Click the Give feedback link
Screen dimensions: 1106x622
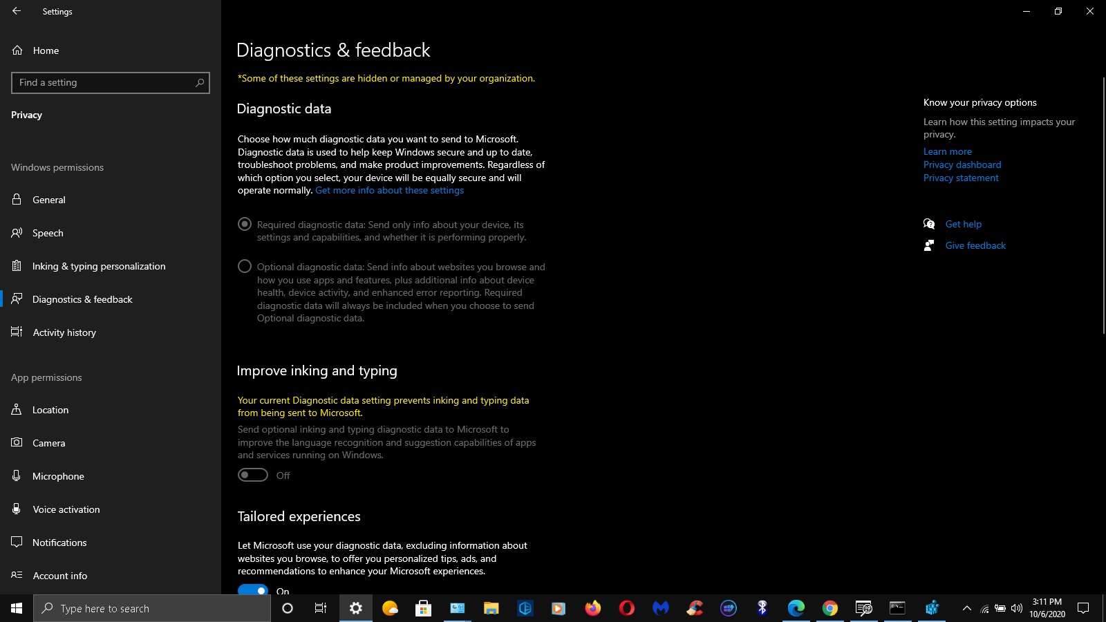point(975,245)
